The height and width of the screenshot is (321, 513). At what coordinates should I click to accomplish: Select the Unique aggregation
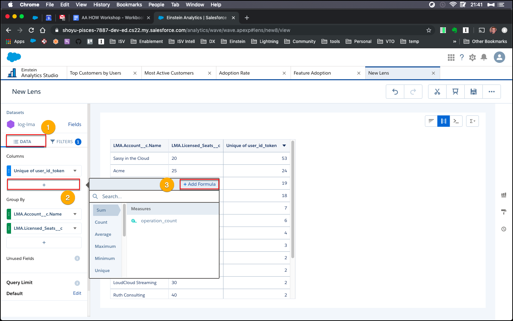click(102, 271)
